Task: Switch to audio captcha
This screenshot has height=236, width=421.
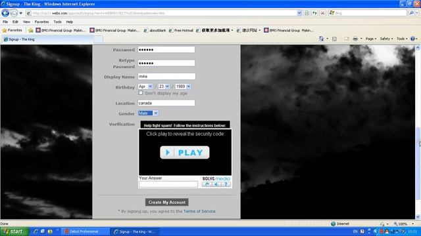Action: pyautogui.click(x=216, y=184)
